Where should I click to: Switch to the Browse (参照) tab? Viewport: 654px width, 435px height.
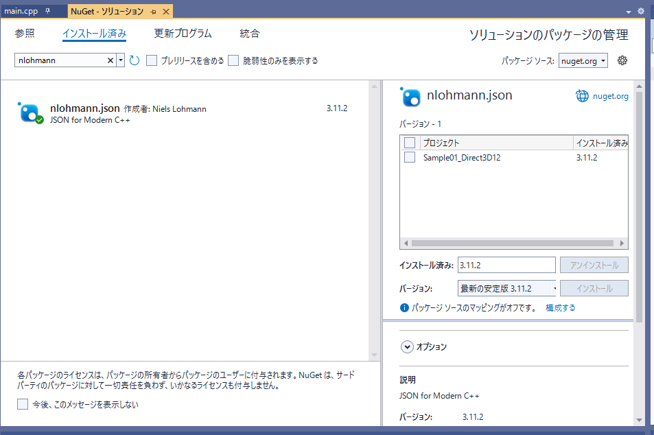pos(25,34)
